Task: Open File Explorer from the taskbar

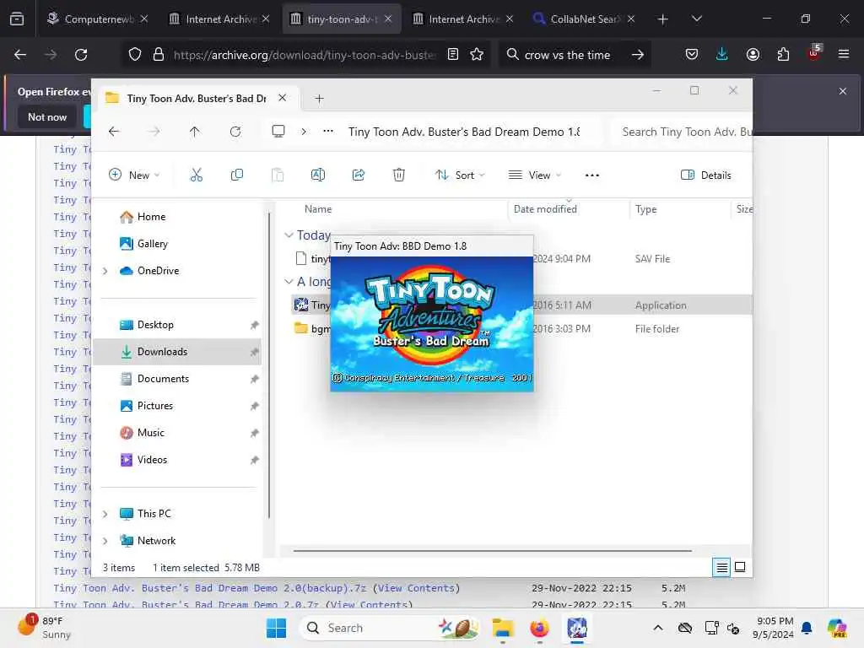Action: (x=503, y=628)
